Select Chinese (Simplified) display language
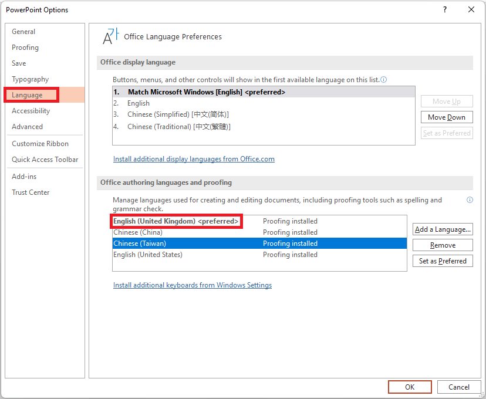 tap(264, 114)
